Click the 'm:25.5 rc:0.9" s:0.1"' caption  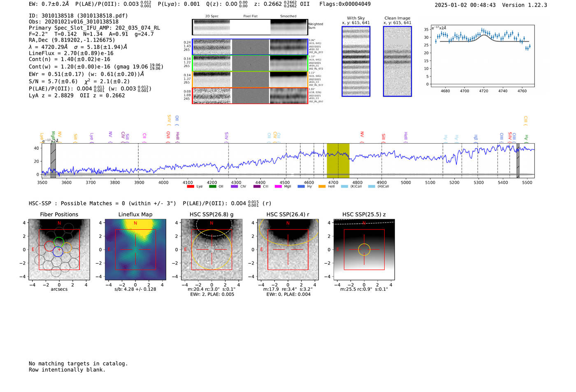364,289
